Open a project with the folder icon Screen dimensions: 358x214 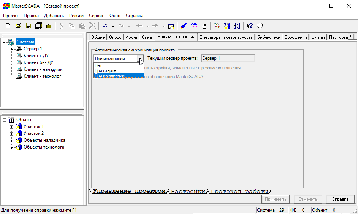coord(18,26)
